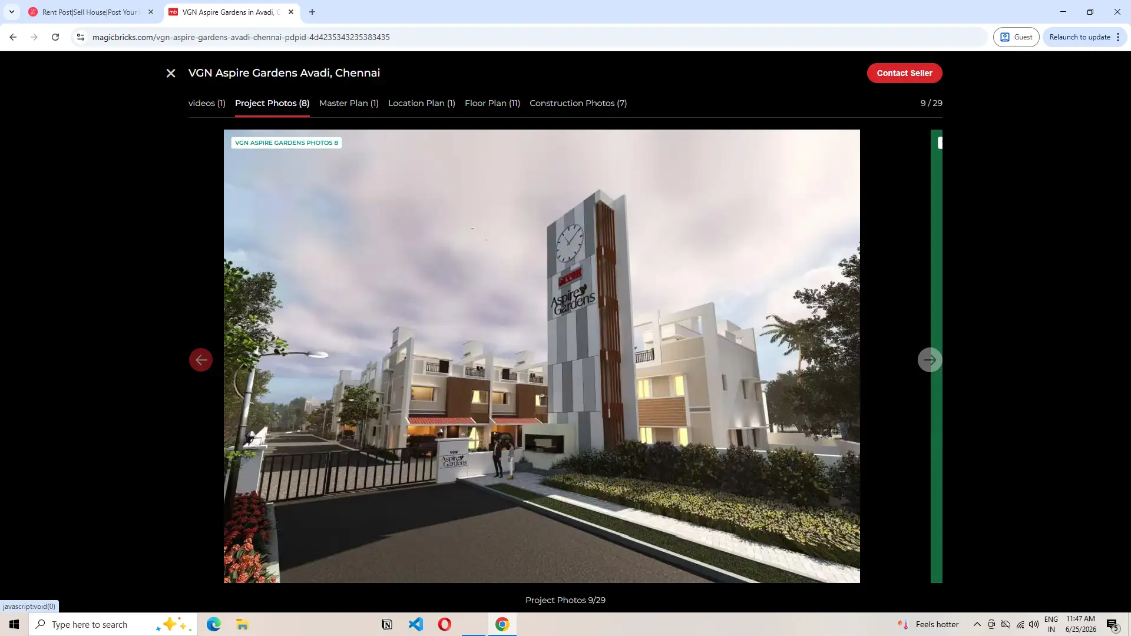Screen dimensions: 1131x636
Task: Show hidden system tray icons
Action: 977,624
